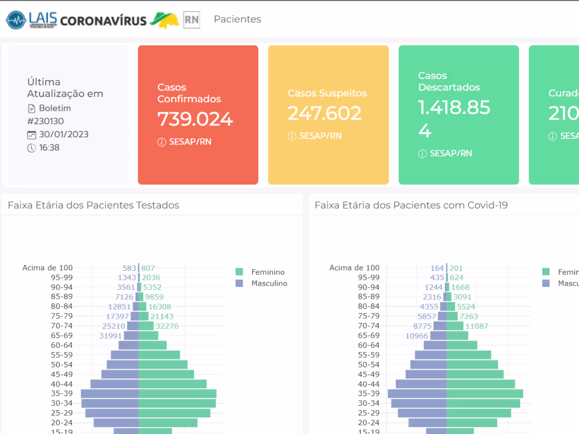The width and height of the screenshot is (579, 434).
Task: Click the Rio Grande do Norte map icon
Action: click(x=164, y=20)
